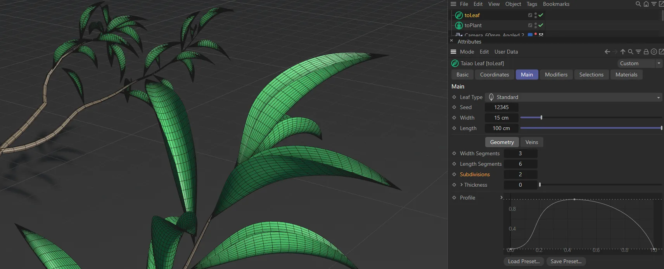Open the Leaf Type Standard dropdown
This screenshot has height=269, width=664.
click(573, 97)
